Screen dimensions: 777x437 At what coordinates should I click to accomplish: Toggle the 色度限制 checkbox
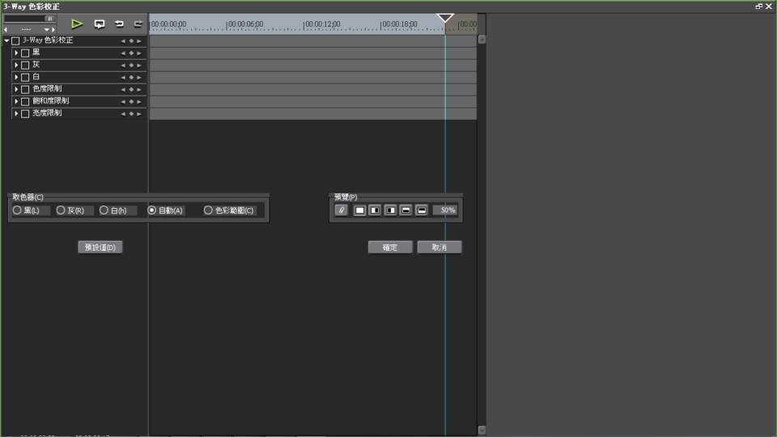[25, 89]
